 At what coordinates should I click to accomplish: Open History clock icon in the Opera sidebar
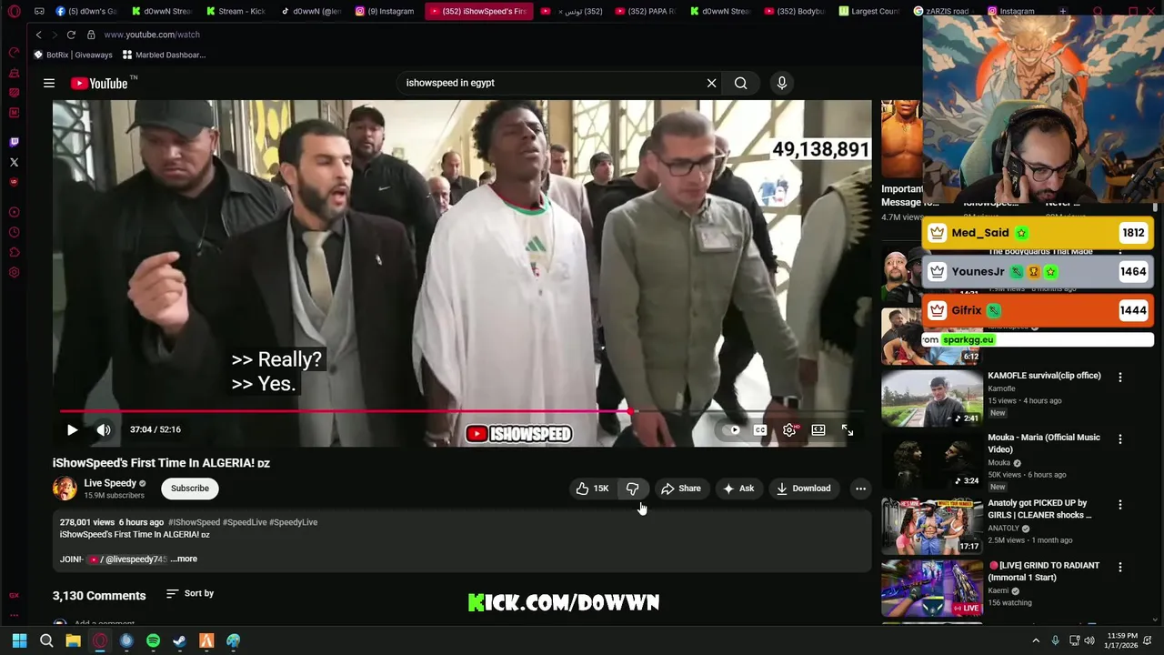14,232
